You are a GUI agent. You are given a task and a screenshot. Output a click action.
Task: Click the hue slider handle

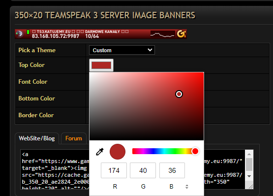195,151
